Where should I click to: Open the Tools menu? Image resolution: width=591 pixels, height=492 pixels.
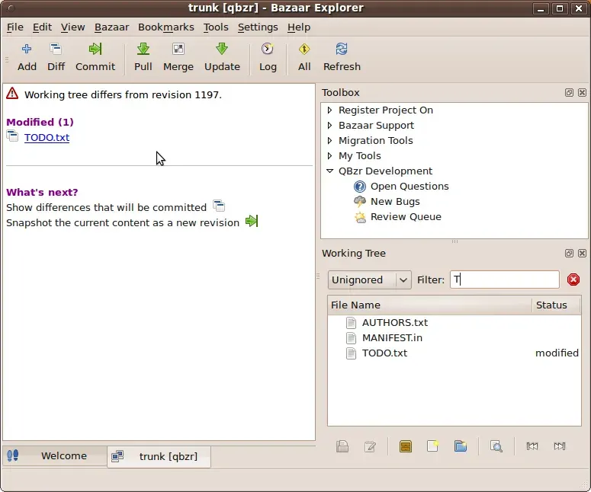pyautogui.click(x=216, y=27)
